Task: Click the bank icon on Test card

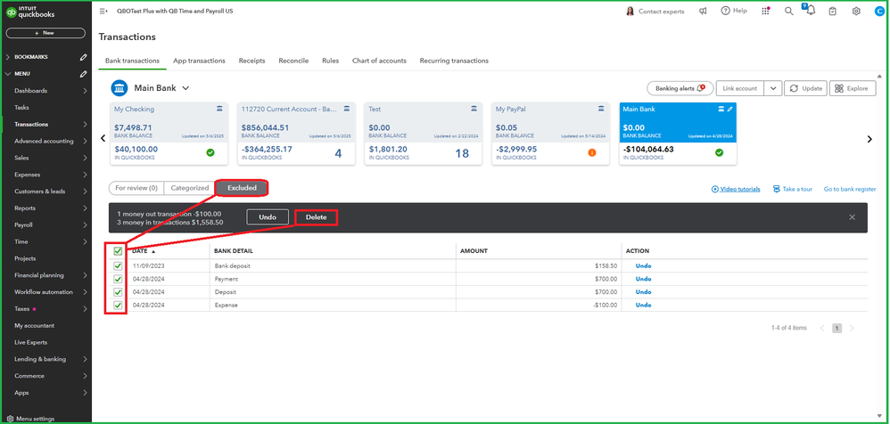Action: (x=474, y=109)
